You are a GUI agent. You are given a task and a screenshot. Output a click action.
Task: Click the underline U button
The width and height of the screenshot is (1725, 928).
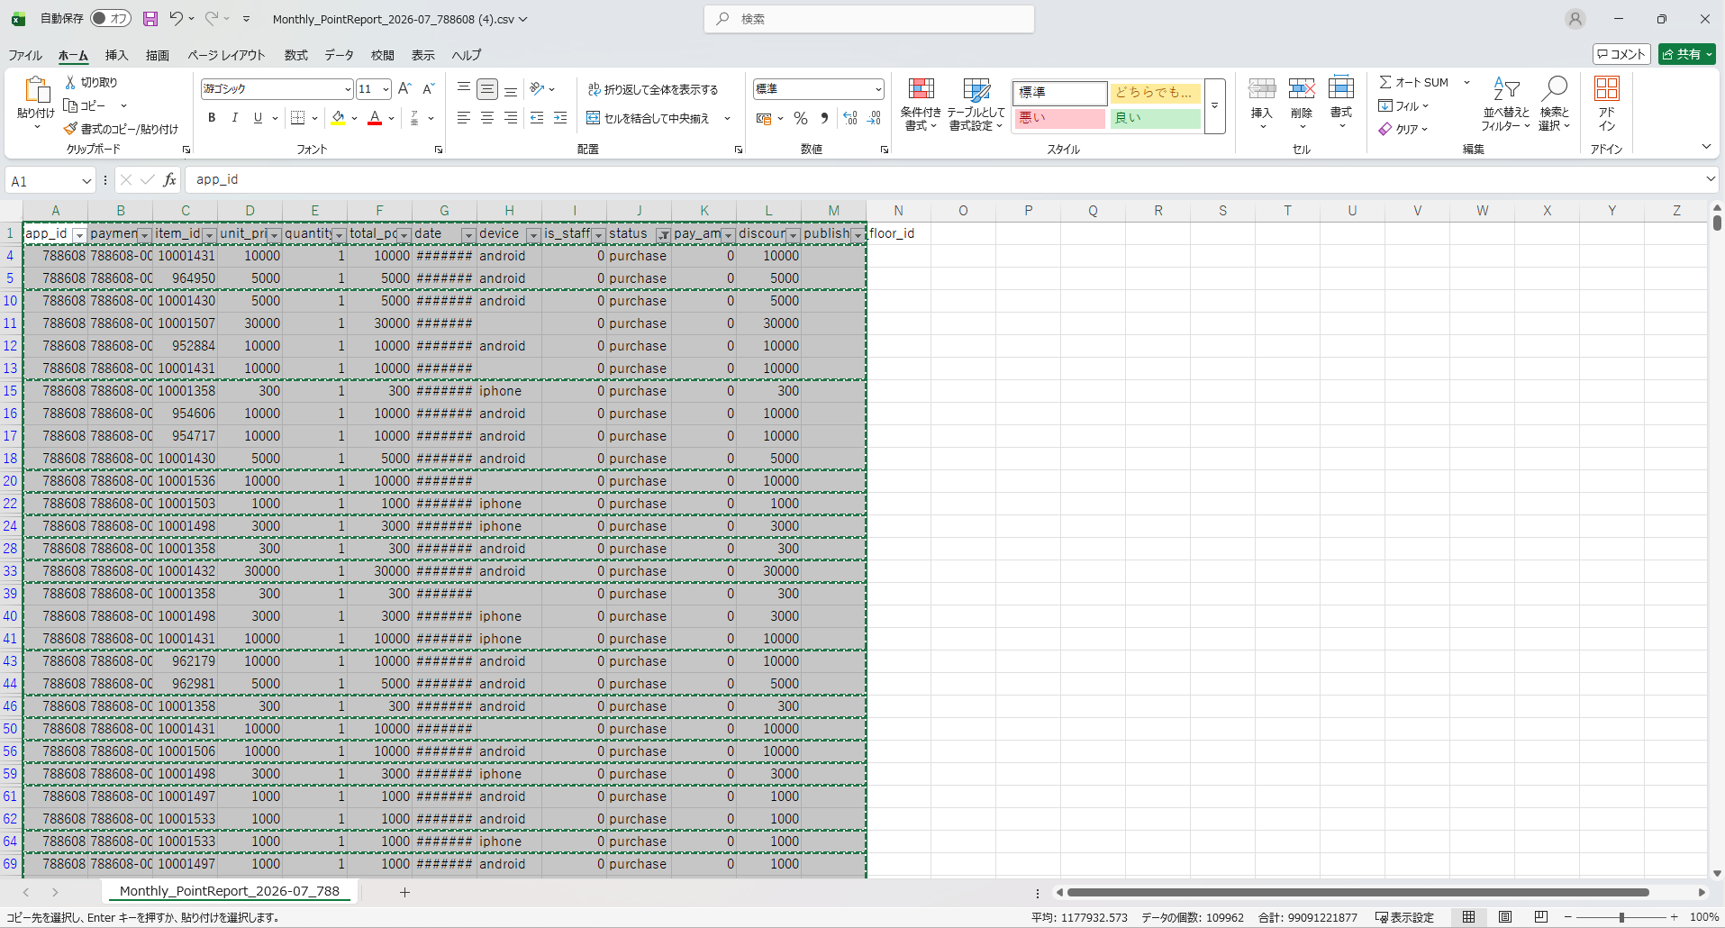(258, 118)
